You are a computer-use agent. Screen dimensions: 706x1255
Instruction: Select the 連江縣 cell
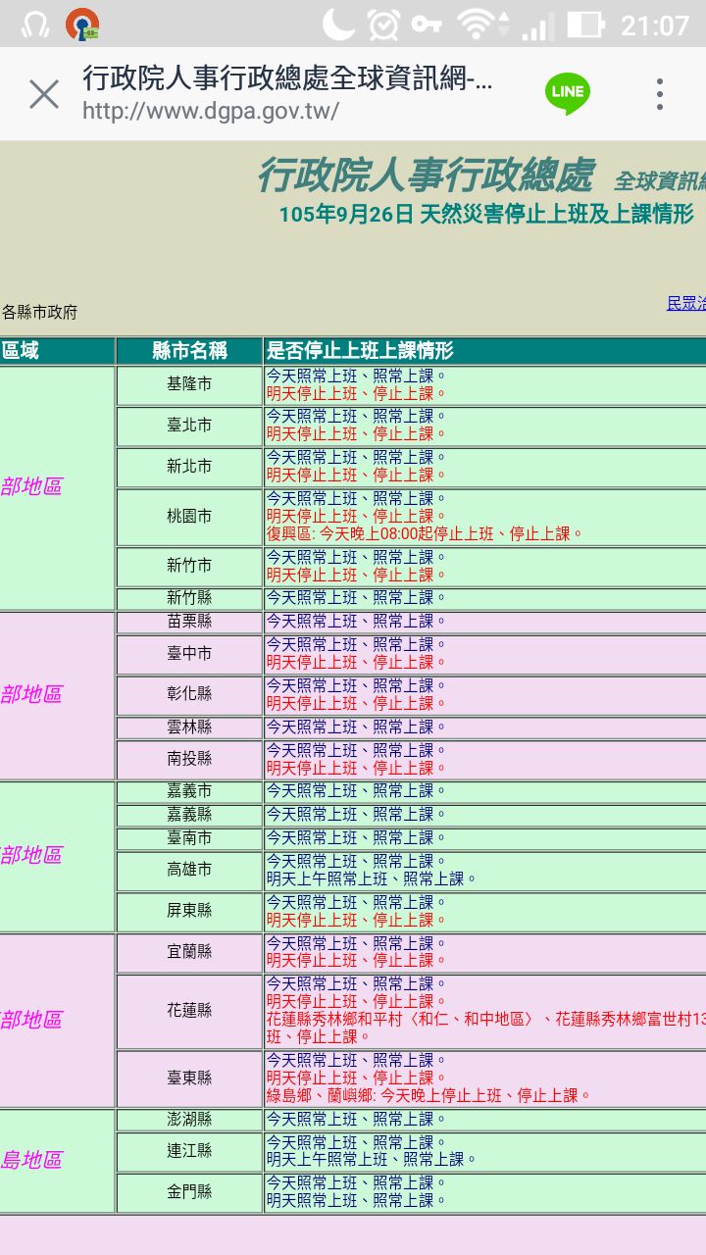pyautogui.click(x=189, y=1151)
